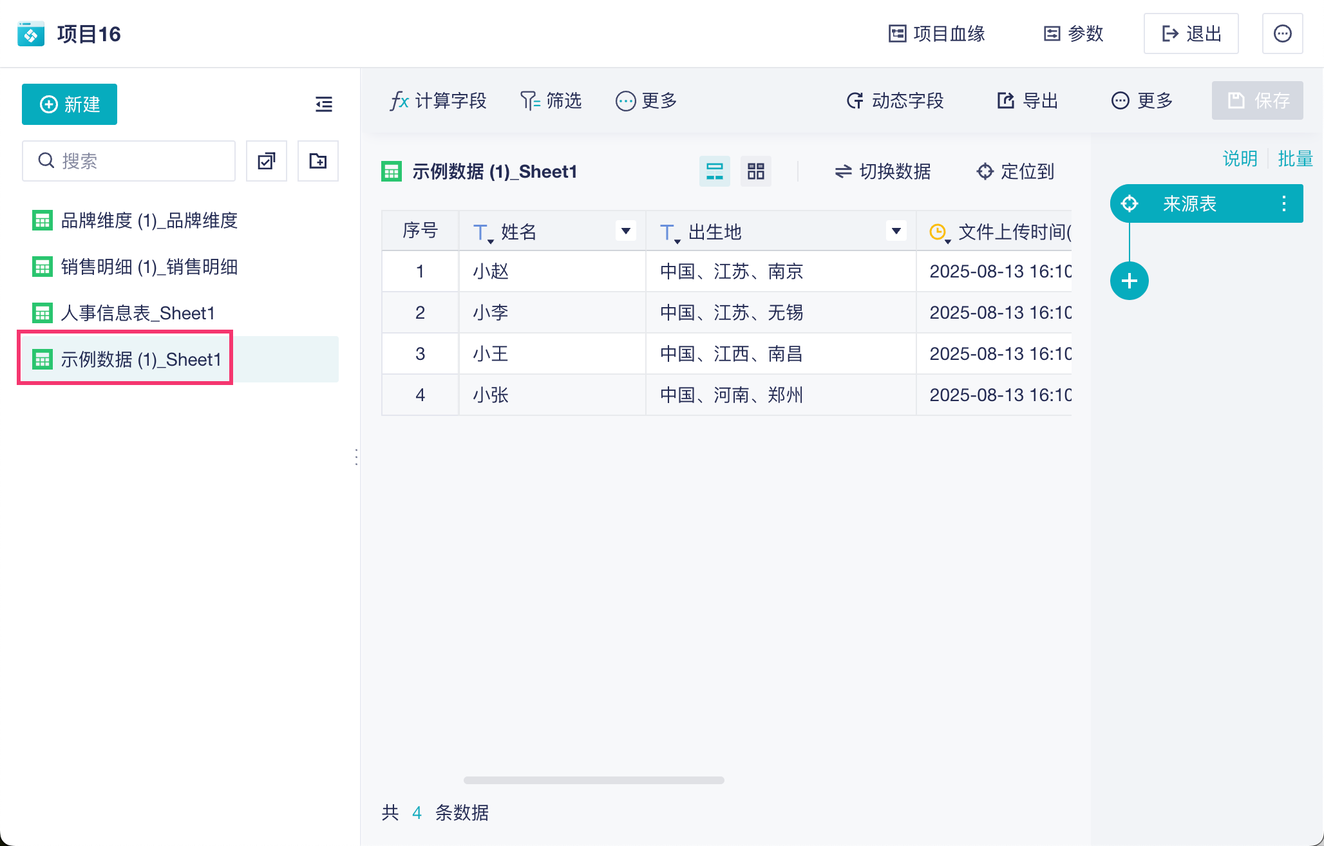The height and width of the screenshot is (846, 1324).
Task: Click the new folder icon beside search
Action: (318, 161)
